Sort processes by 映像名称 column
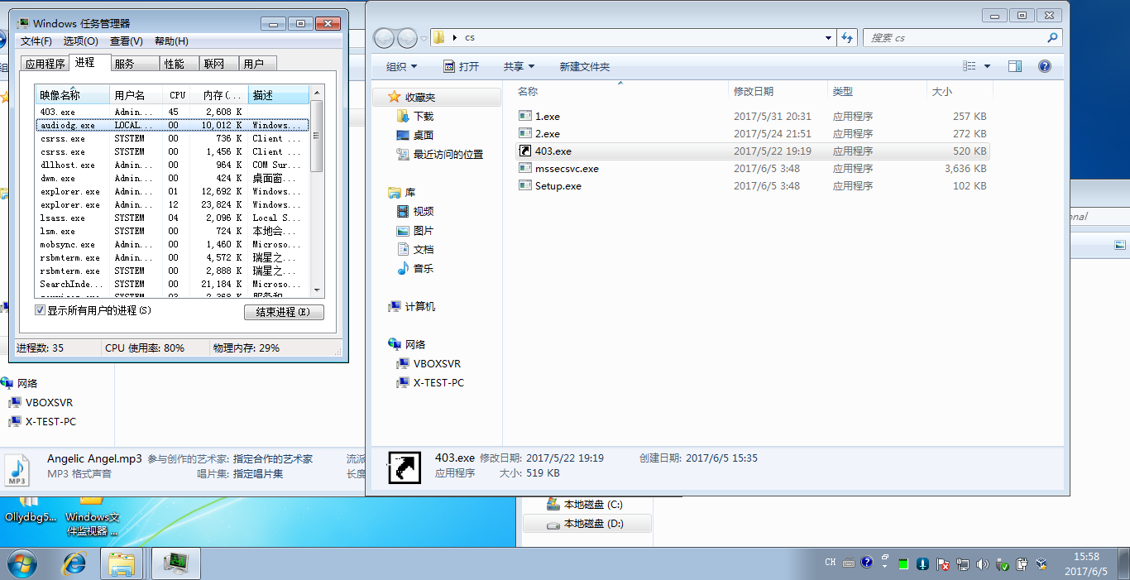This screenshot has height=580, width=1130. [x=72, y=95]
